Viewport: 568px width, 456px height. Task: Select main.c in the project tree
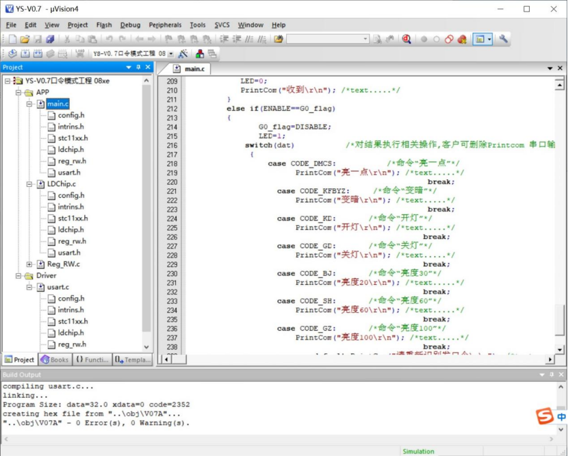click(57, 104)
